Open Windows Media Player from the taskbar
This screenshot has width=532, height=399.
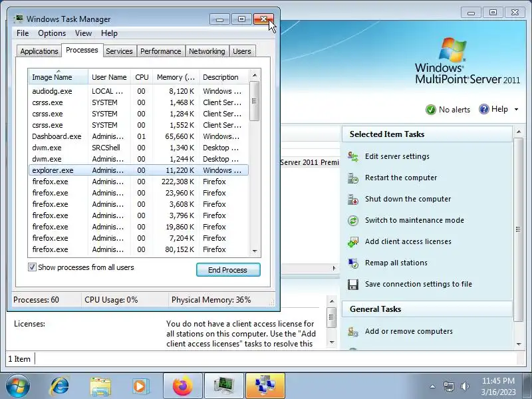pyautogui.click(x=140, y=386)
